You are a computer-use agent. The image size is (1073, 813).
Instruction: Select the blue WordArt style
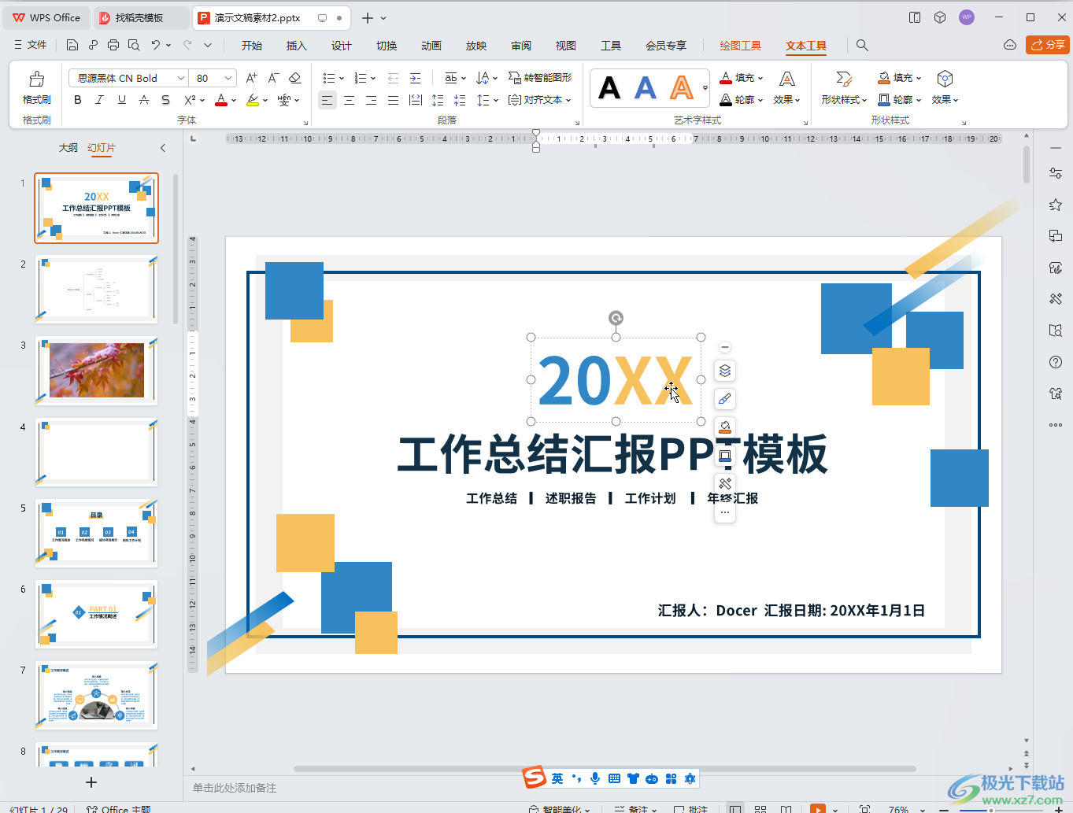tap(646, 87)
